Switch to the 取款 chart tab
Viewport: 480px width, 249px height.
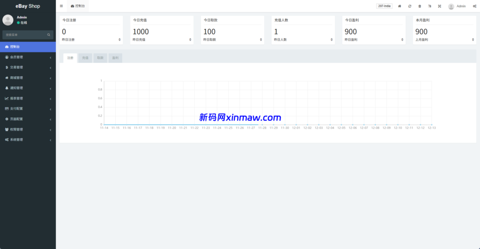(x=100, y=58)
